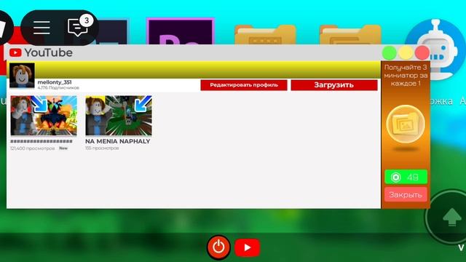Click the gold thumbnails pack coin icon
Image resolution: width=466 pixels, height=262 pixels.
(406, 124)
